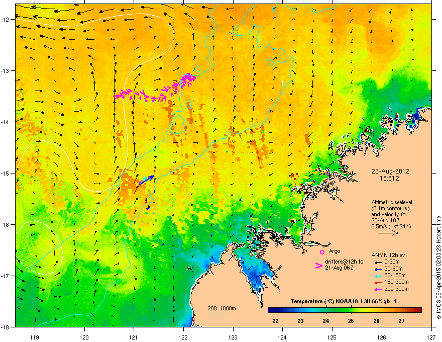Click the cyan 200 1000m isobath legend line
This screenshot has width=442, height=342.
(x=217, y=313)
